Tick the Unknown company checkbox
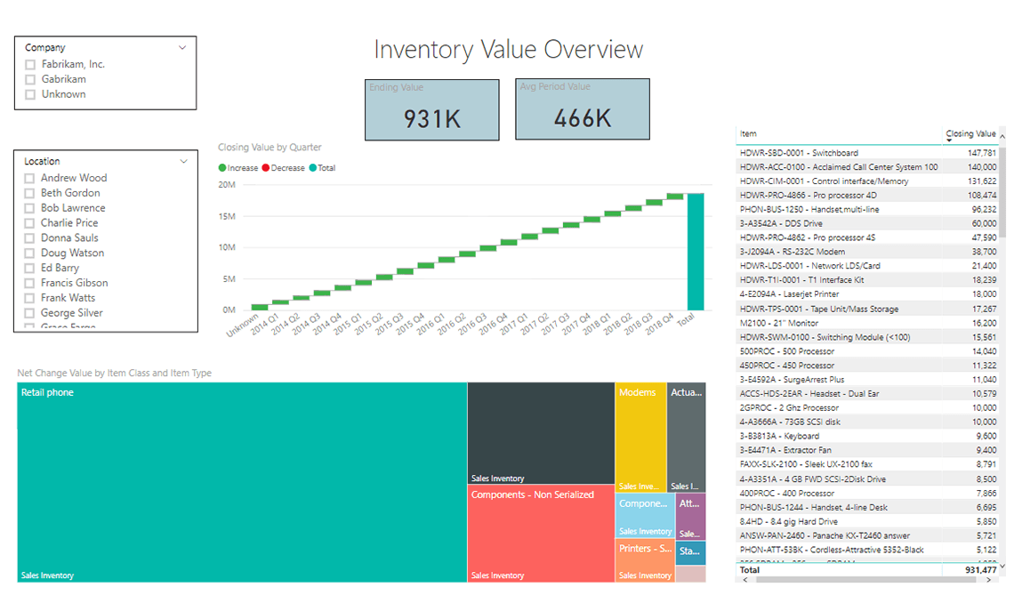 29,94
